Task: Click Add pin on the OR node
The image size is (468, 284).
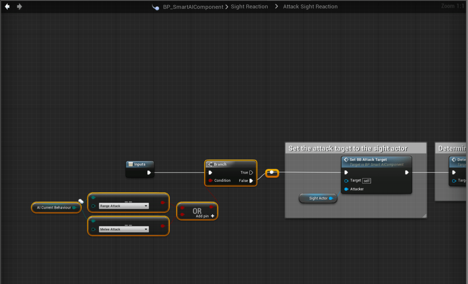Action: tap(205, 216)
